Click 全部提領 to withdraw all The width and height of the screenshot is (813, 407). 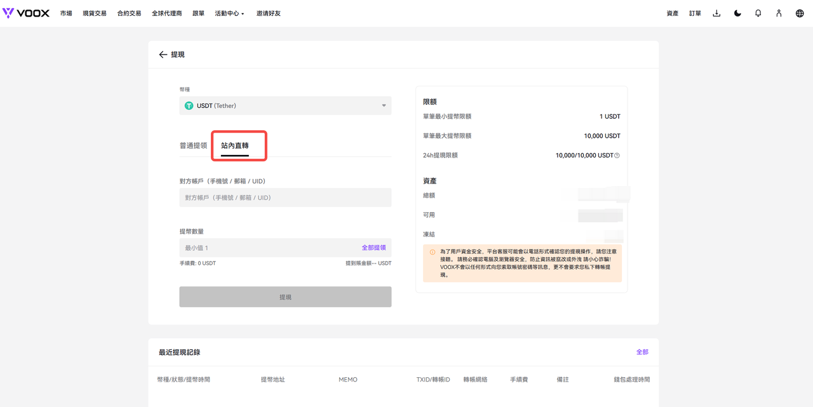[373, 248]
